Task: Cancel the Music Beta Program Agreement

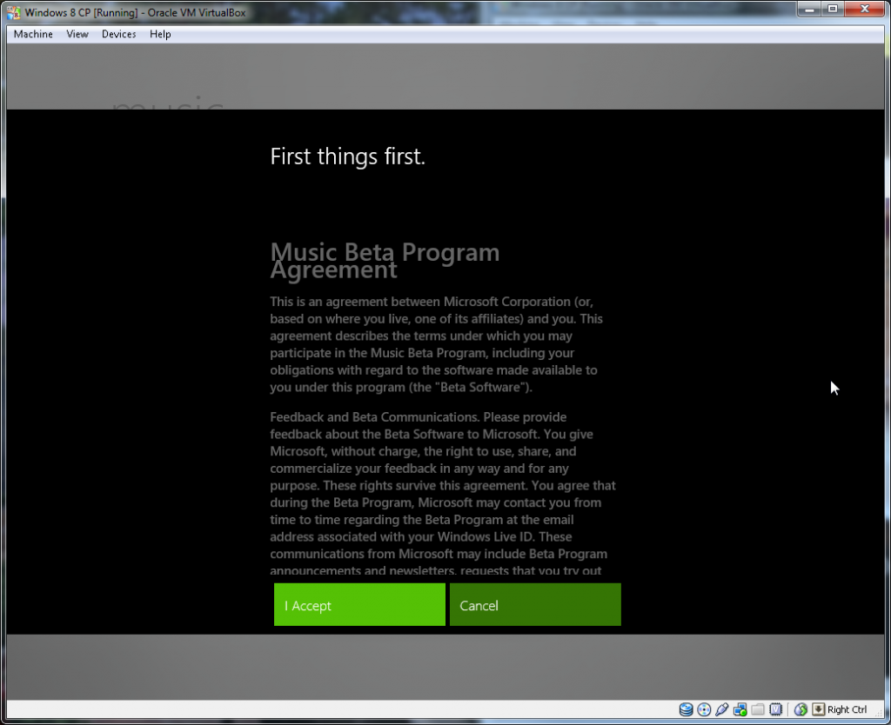Action: tap(534, 604)
